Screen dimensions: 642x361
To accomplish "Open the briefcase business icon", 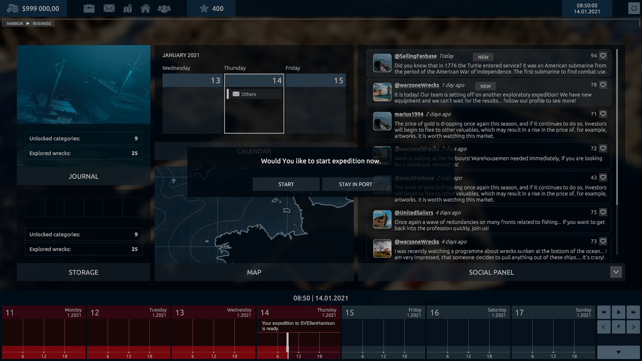I will pyautogui.click(x=89, y=8).
